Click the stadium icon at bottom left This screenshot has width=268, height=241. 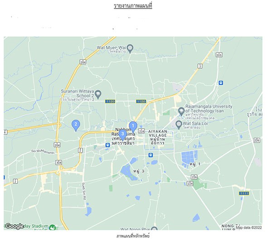(52, 227)
